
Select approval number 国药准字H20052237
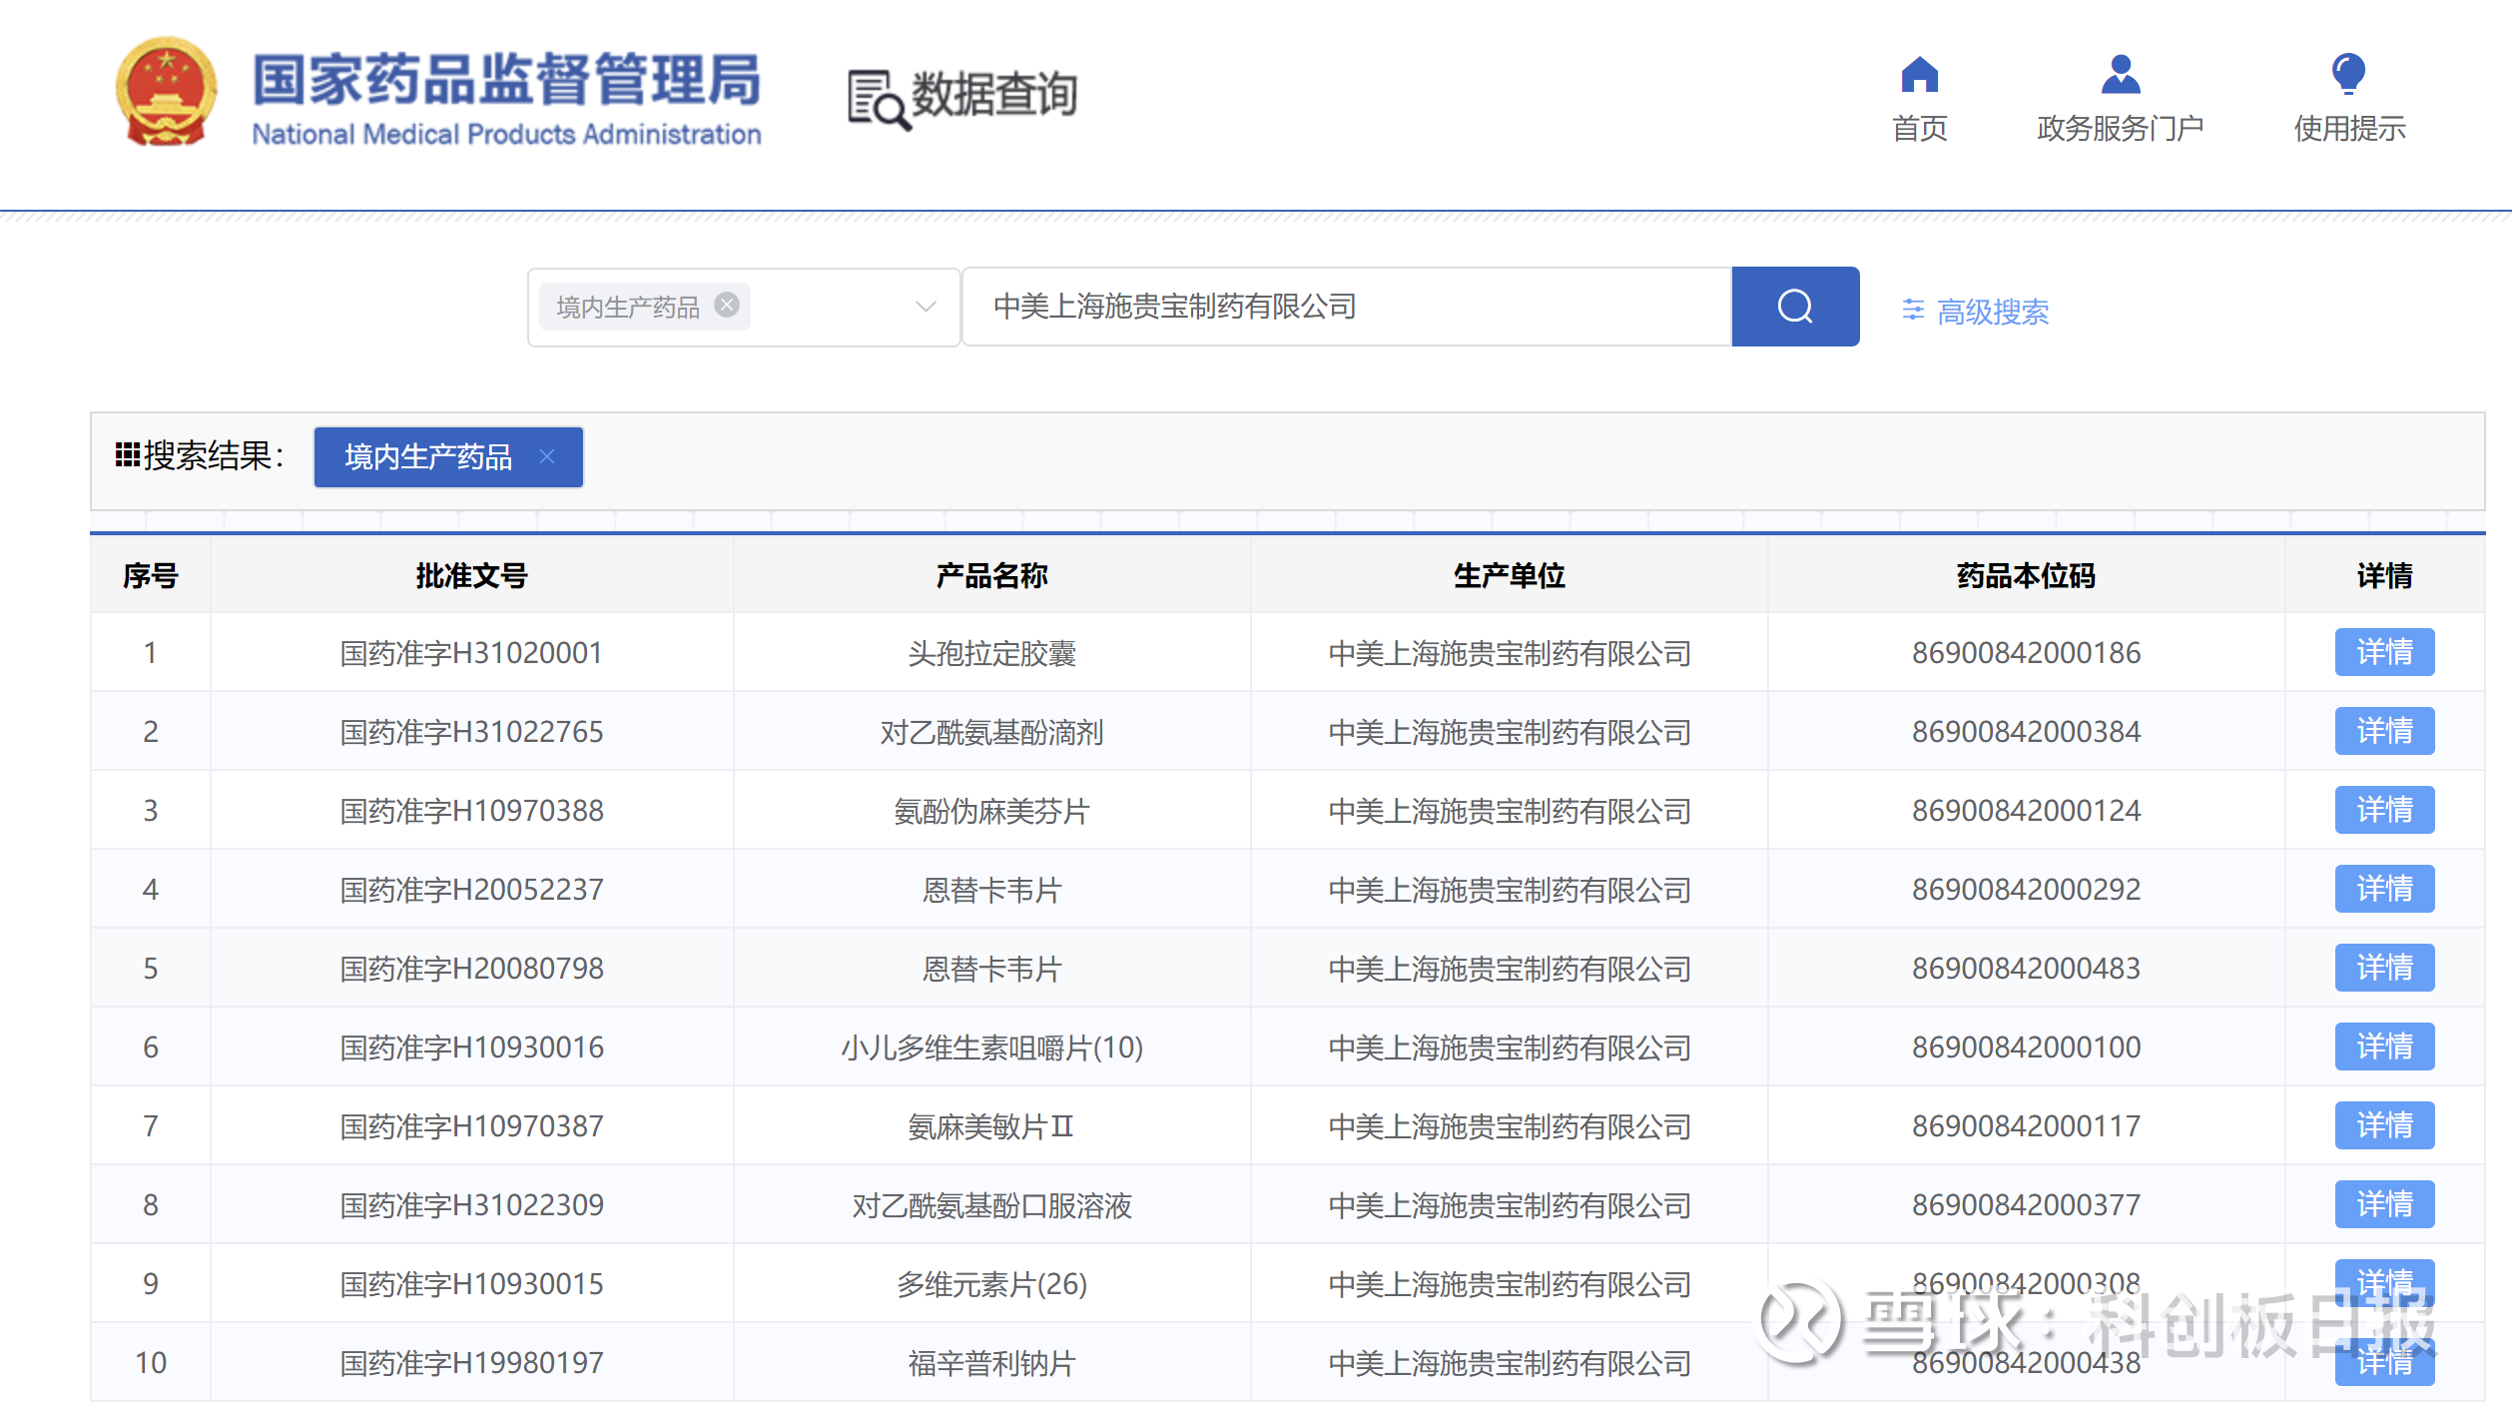471,889
